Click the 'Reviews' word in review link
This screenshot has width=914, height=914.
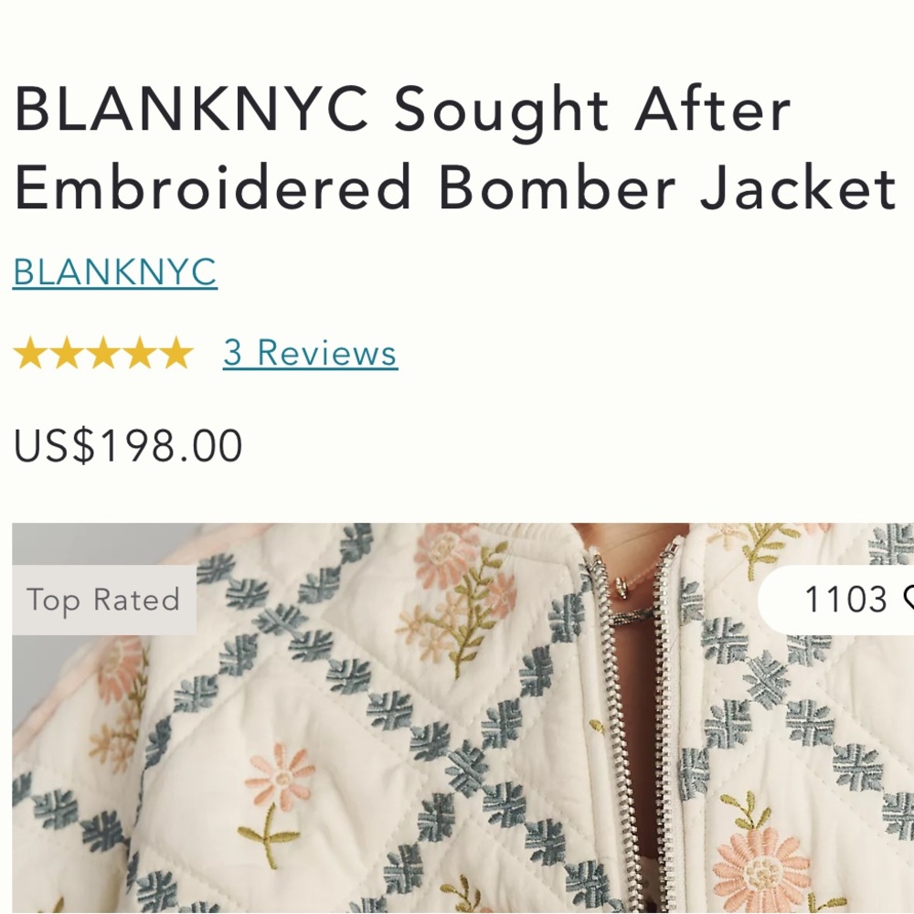pos(327,353)
